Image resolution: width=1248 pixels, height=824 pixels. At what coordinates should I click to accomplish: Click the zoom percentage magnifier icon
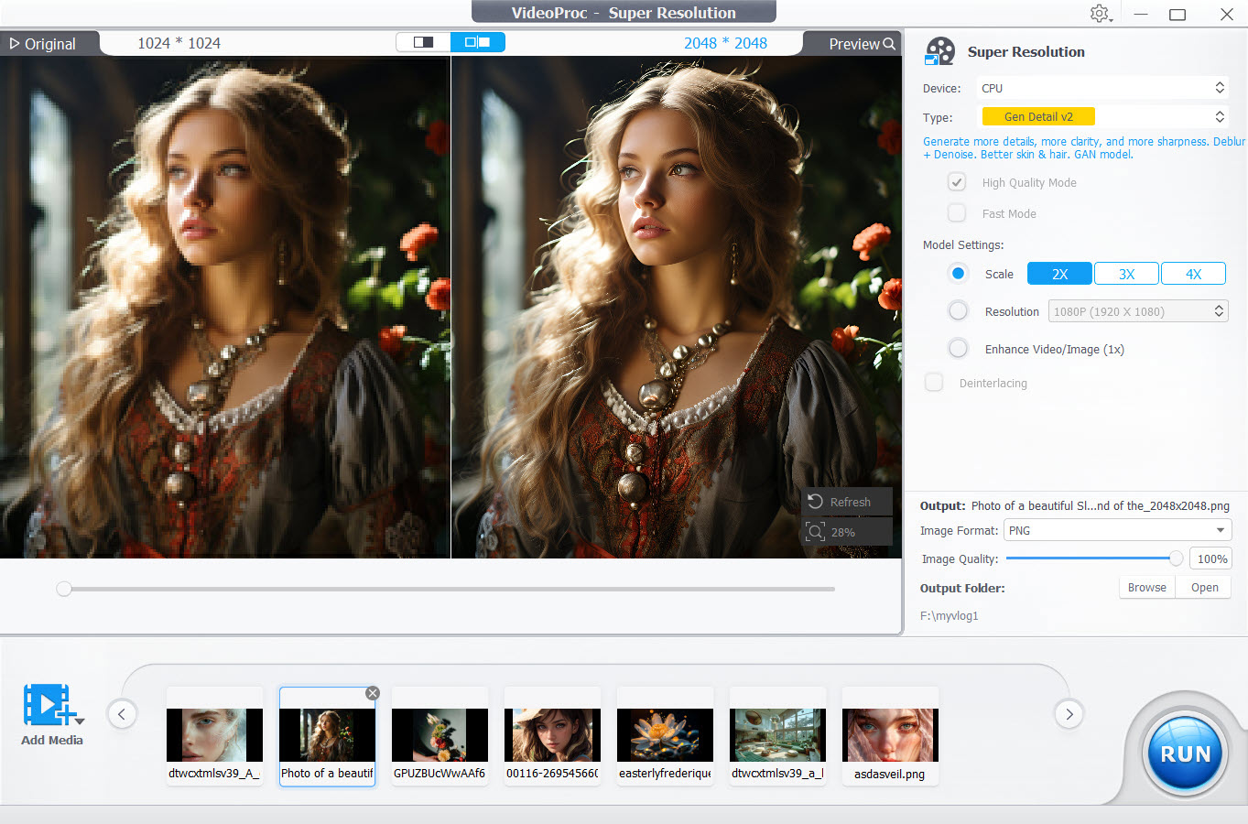(815, 532)
